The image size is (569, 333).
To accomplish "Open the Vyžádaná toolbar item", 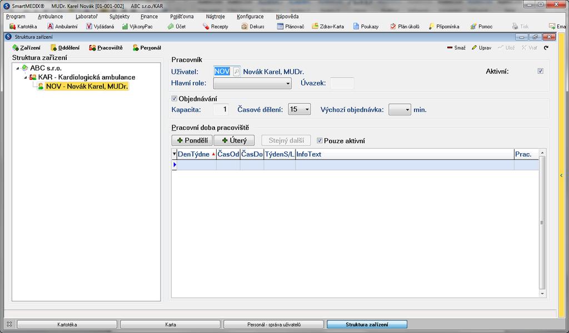I will [100, 27].
